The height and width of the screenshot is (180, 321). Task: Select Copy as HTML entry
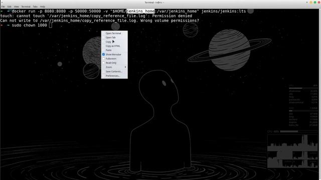(114, 46)
